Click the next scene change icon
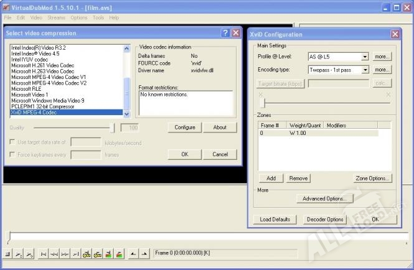 click(118, 254)
